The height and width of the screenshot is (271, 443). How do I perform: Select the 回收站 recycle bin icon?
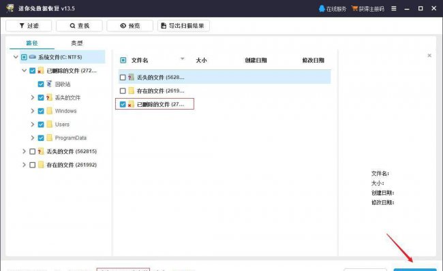tap(50, 84)
